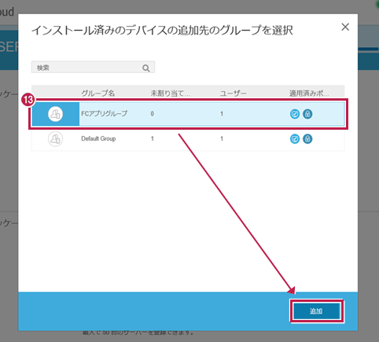The width and height of the screenshot is (379, 342).
Task: Close the group selection dialog
Action: tap(345, 27)
